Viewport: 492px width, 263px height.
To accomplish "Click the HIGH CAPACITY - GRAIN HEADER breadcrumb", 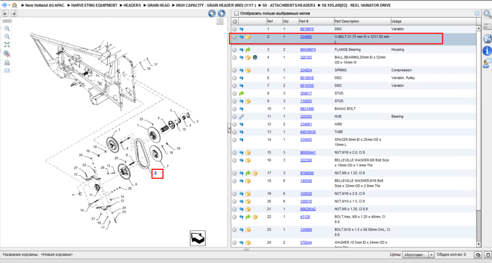I will (216, 5).
